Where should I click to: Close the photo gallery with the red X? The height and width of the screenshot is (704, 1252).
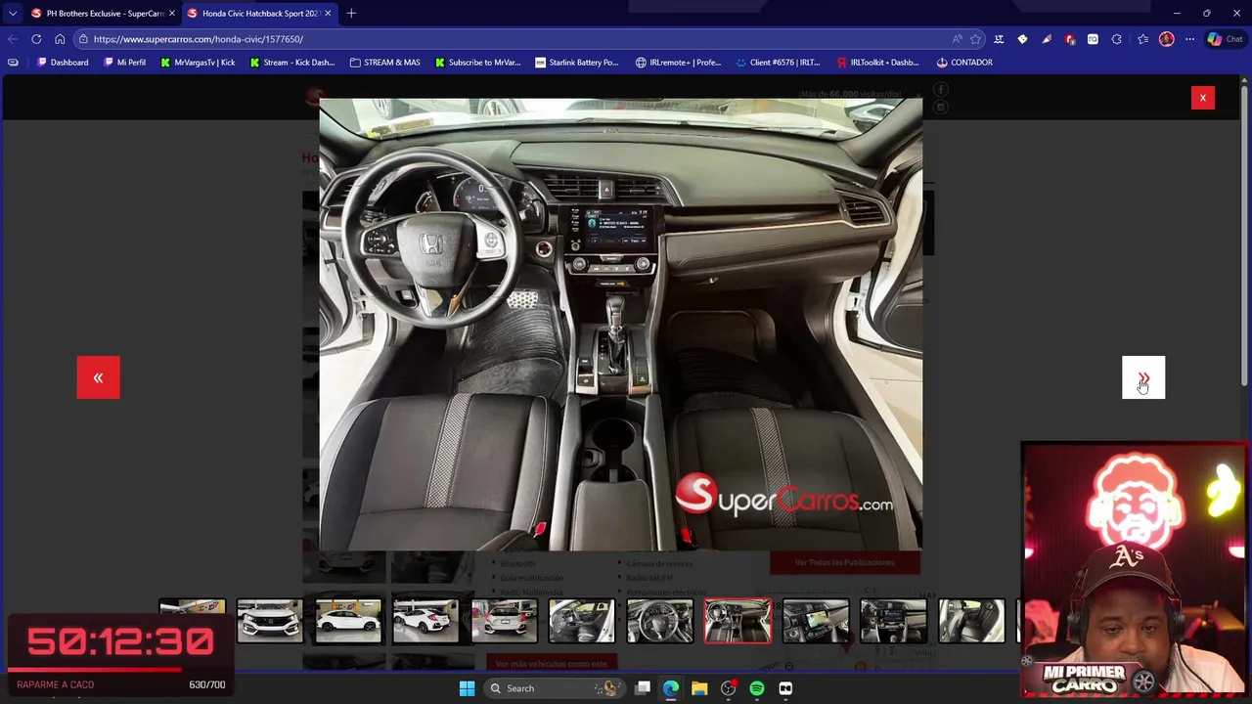click(x=1203, y=98)
